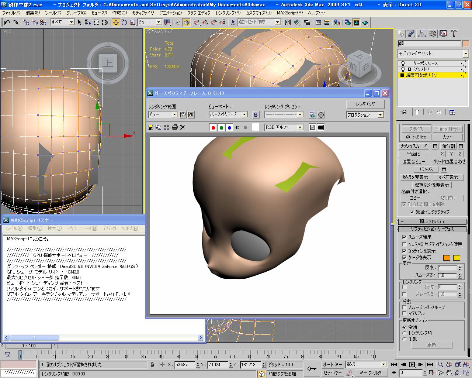Click the object color swatch beside 顔
This screenshot has width=472, height=378.
[x=466, y=44]
